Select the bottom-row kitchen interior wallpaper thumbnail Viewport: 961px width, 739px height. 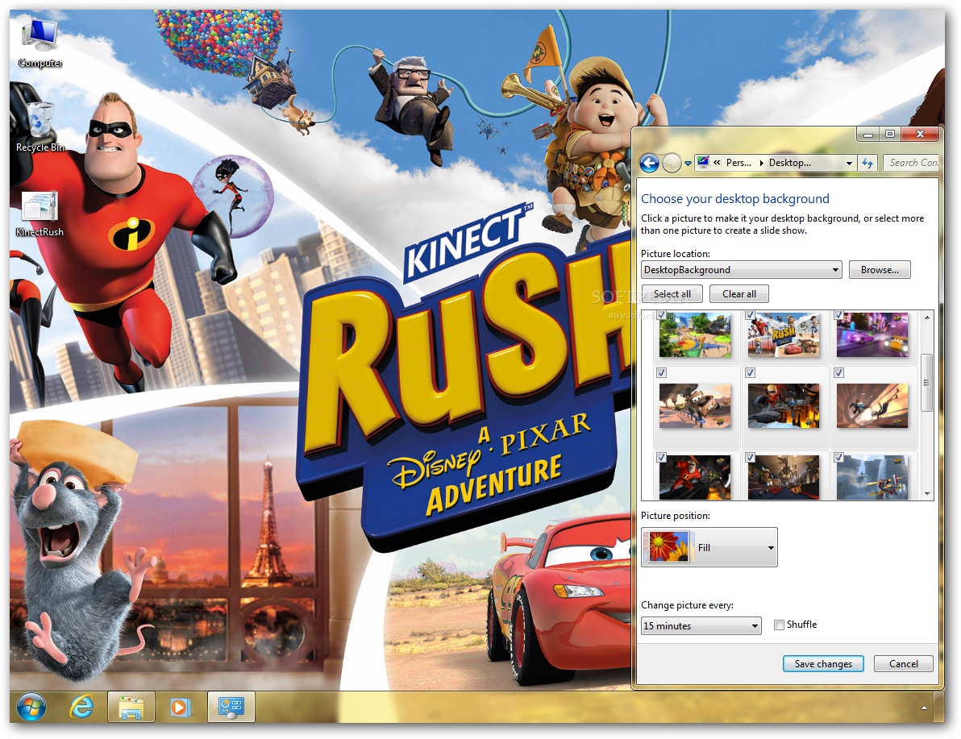point(784,478)
